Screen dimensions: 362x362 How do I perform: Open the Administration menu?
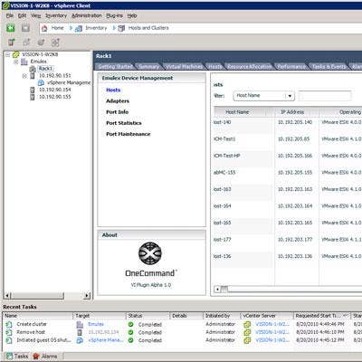click(87, 15)
